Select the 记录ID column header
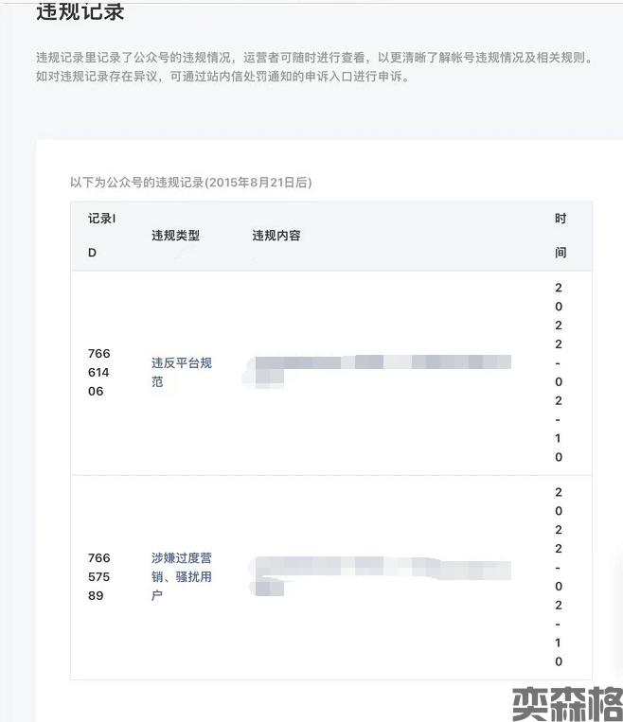The height and width of the screenshot is (722, 623). [x=101, y=236]
